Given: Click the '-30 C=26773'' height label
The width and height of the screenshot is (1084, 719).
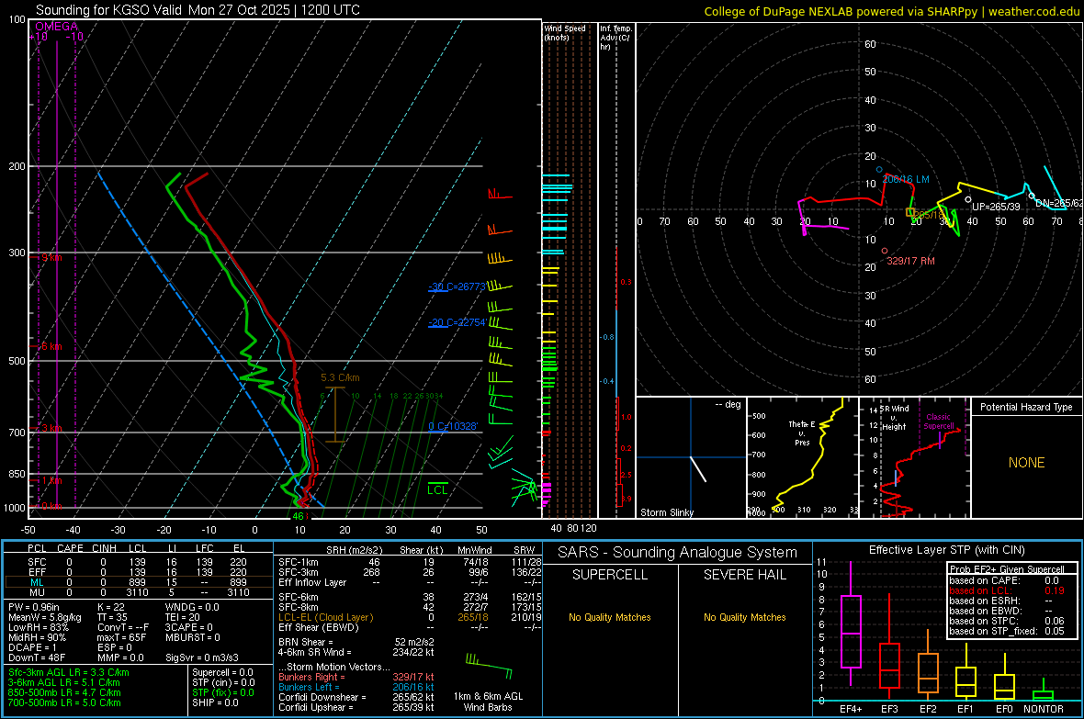Looking at the screenshot, I should tap(457, 286).
